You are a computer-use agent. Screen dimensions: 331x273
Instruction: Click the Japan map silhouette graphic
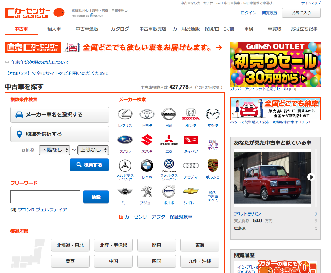pos(28,253)
